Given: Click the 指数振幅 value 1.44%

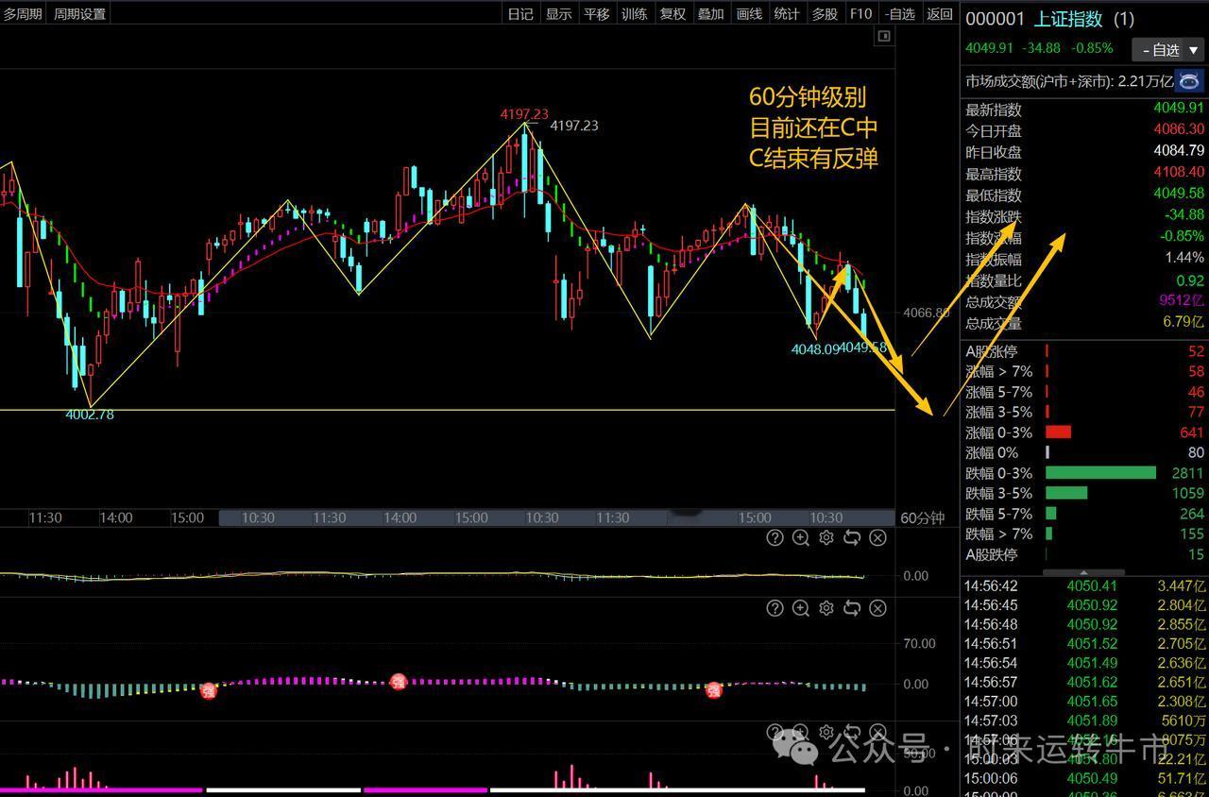Looking at the screenshot, I should (x=1185, y=258).
